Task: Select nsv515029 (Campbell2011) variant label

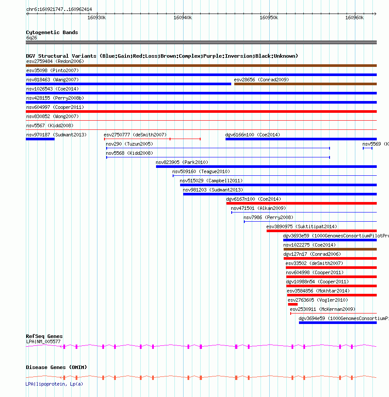Action: 211,181
